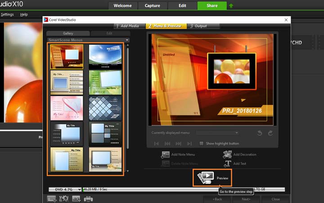Click the disc space usage bar
This screenshot has height=203, width=324.
pos(180,189)
